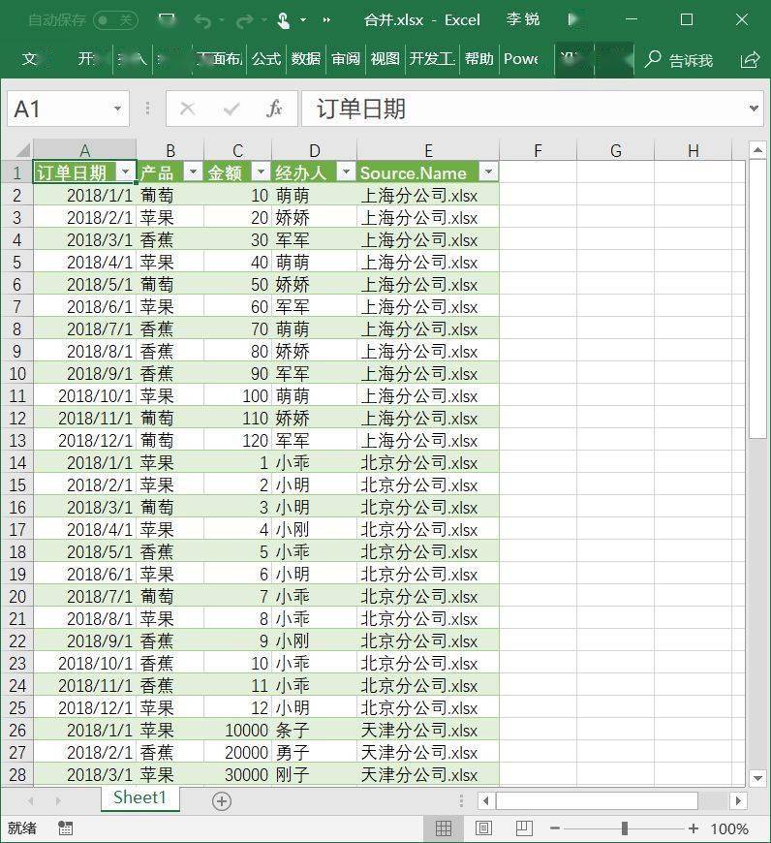Add a new sheet with plus icon
The width and height of the screenshot is (771, 843).
[x=222, y=801]
